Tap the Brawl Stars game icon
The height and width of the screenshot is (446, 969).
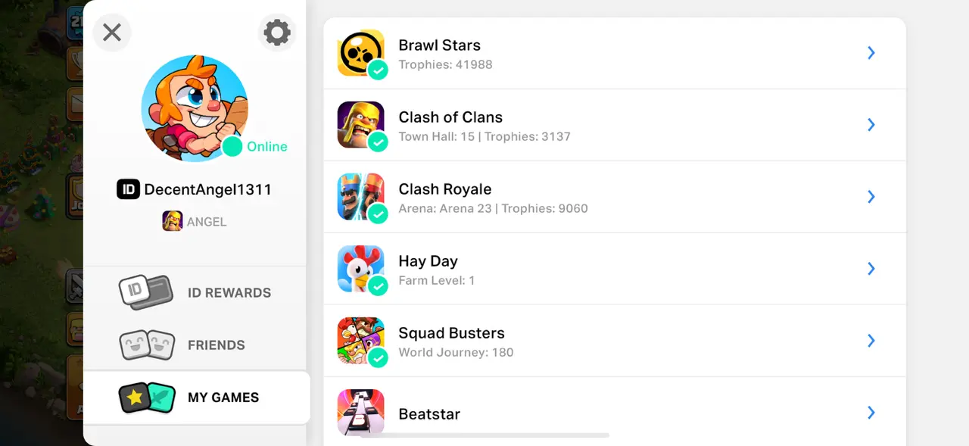coord(360,52)
